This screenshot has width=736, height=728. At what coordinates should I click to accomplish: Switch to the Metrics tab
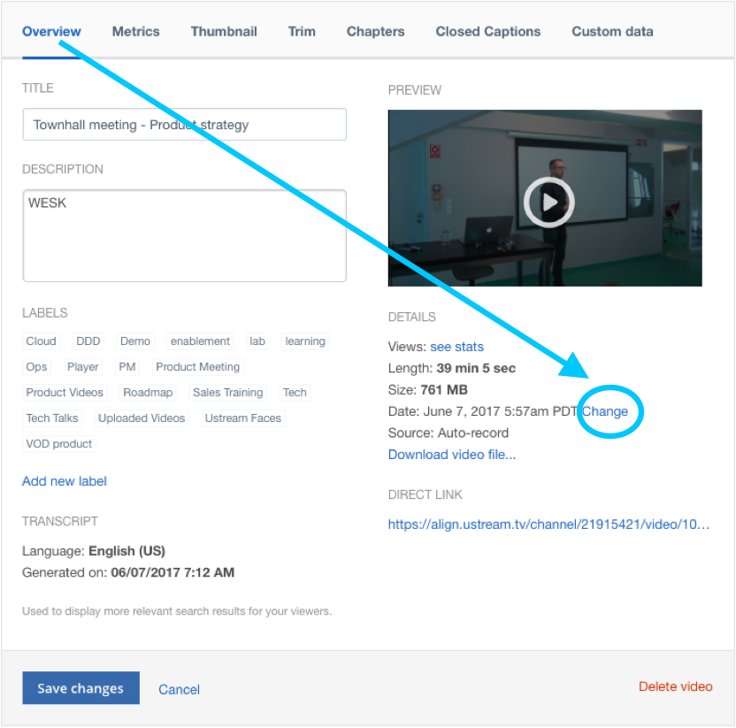(135, 31)
